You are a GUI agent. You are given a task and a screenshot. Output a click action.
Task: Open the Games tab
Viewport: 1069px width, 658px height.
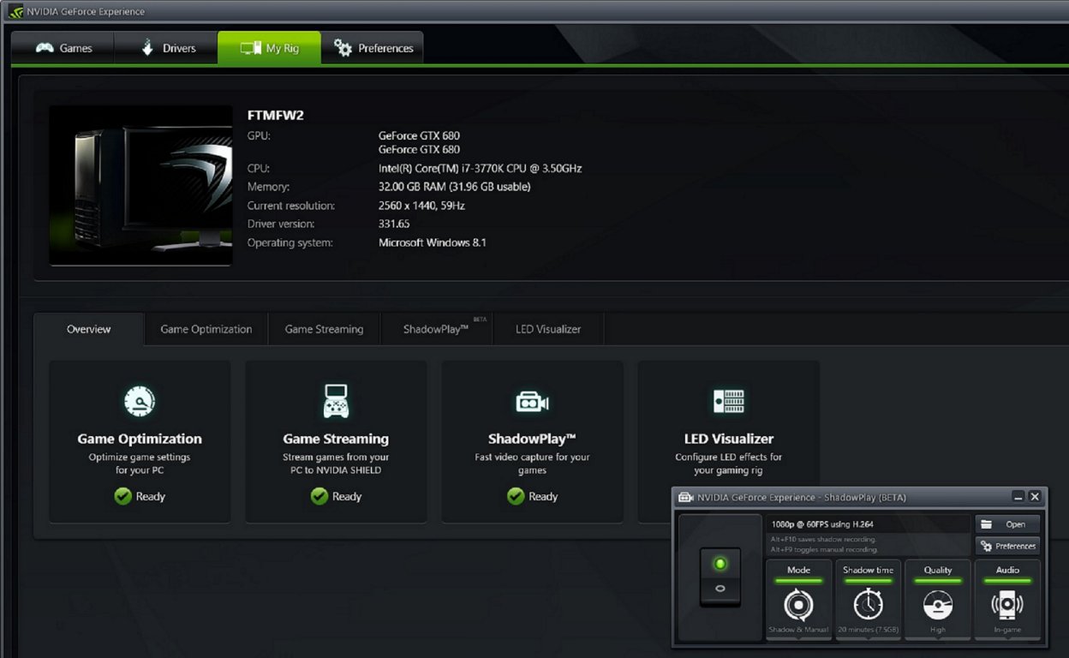coord(63,48)
